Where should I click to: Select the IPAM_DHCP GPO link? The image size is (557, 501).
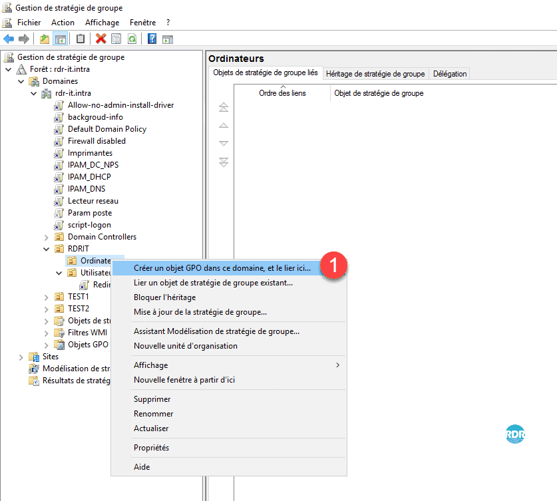point(89,177)
